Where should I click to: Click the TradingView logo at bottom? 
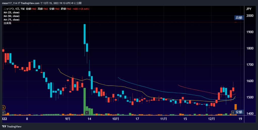point(12,126)
